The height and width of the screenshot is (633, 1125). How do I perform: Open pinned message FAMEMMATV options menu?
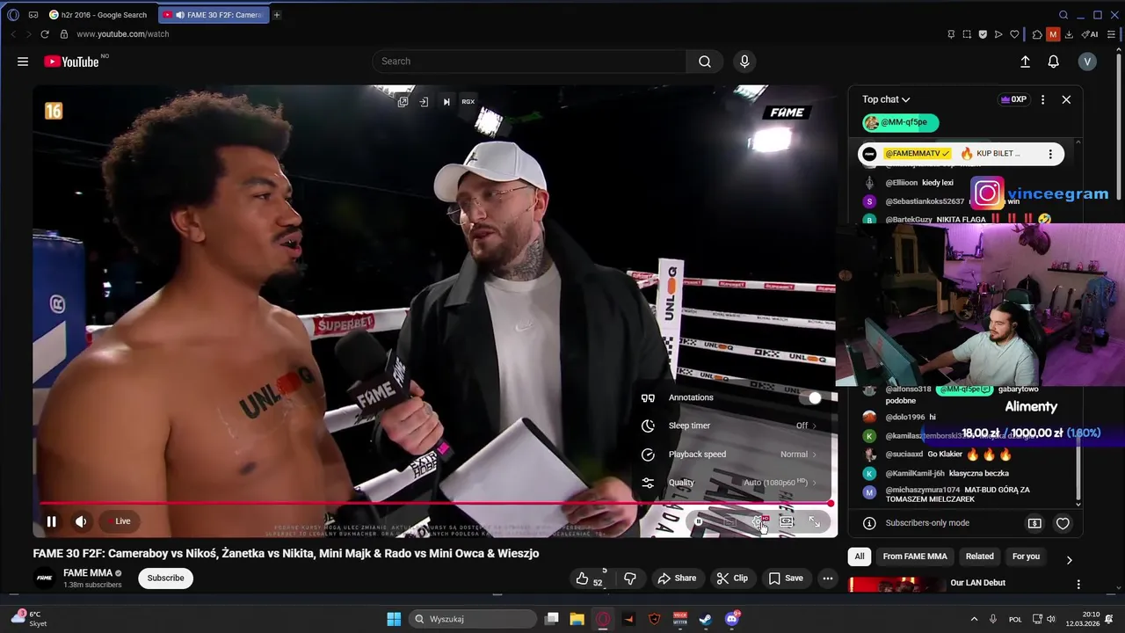[x=1049, y=154]
